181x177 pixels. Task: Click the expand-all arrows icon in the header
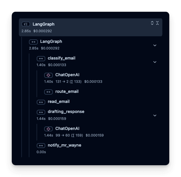pyautogui.click(x=152, y=23)
